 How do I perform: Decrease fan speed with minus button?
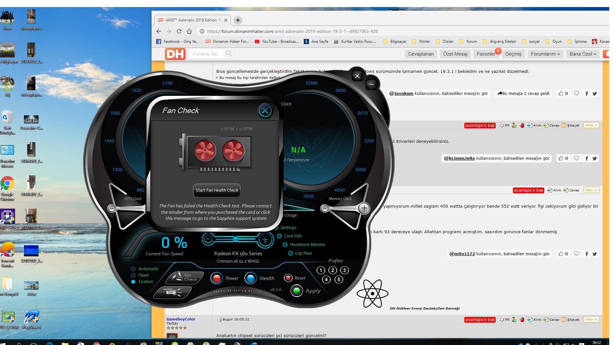pyautogui.click(x=208, y=239)
